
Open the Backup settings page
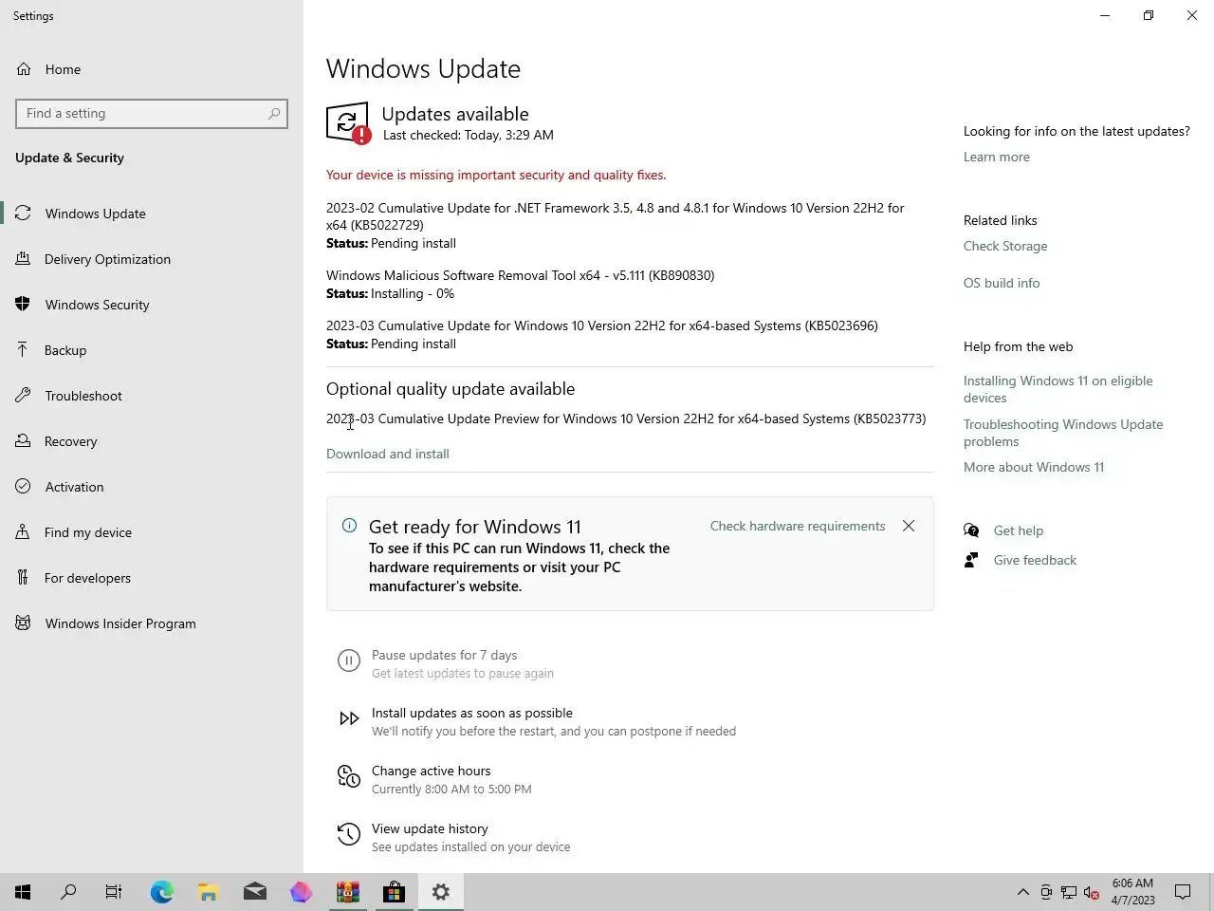(152, 350)
